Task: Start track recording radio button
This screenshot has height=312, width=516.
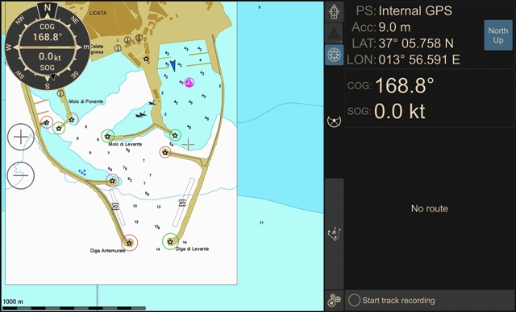Action: point(355,300)
